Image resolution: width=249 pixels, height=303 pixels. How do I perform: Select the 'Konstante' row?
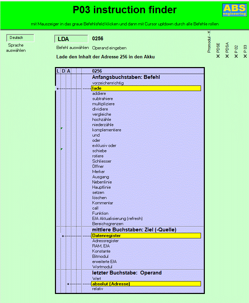(x=101, y=252)
